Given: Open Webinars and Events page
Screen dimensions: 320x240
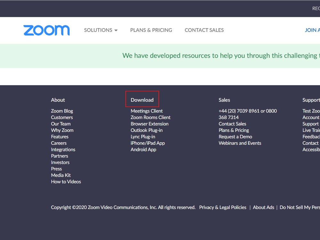Looking at the screenshot, I should tap(240, 143).
